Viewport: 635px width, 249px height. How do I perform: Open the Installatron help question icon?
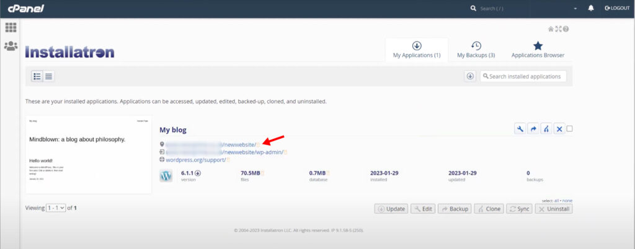click(566, 29)
